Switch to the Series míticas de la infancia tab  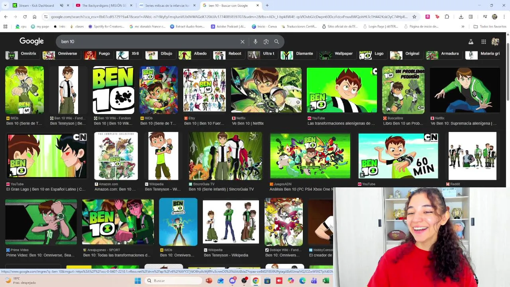point(167,6)
